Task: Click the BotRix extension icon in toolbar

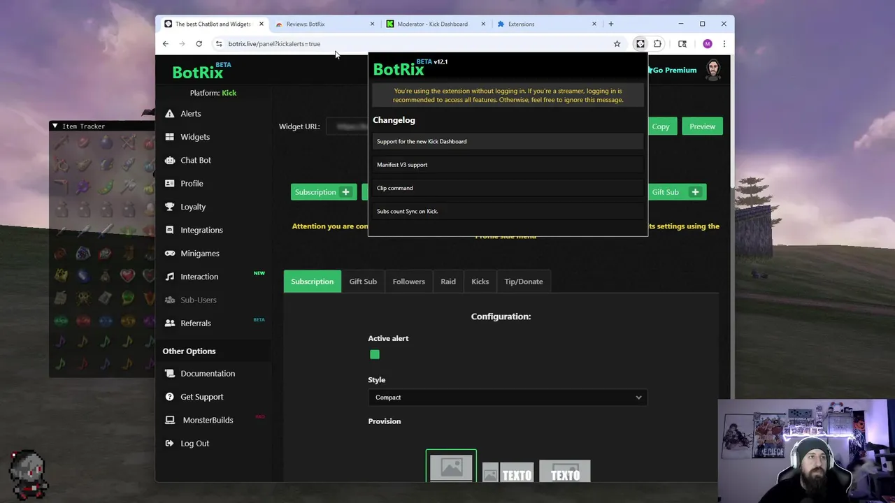Action: (640, 43)
